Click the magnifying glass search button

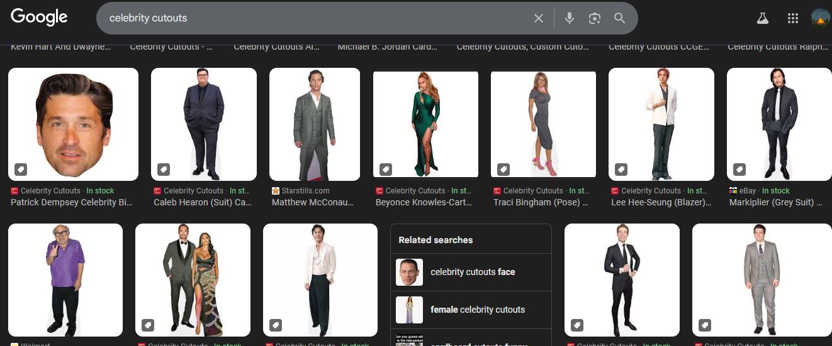point(620,18)
